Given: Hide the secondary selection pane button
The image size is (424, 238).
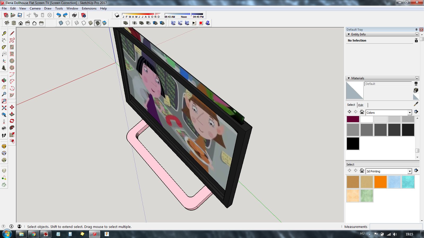Looking at the screenshot, I should 416,84.
